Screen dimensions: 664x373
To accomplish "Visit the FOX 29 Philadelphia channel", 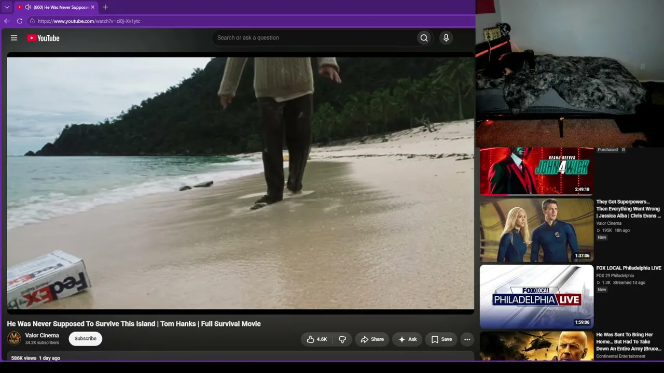I will pos(615,276).
